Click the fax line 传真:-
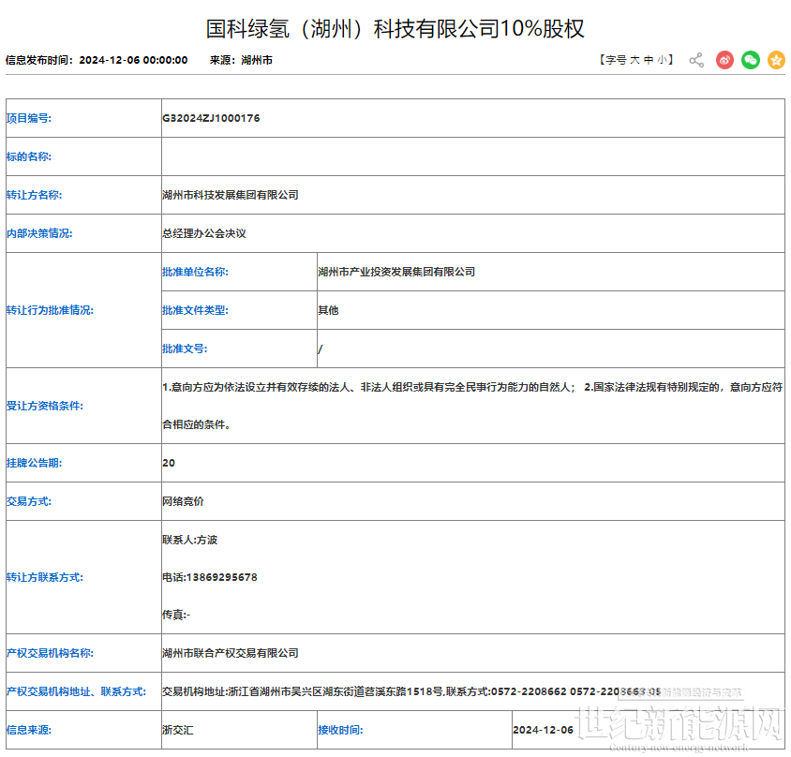 [176, 615]
